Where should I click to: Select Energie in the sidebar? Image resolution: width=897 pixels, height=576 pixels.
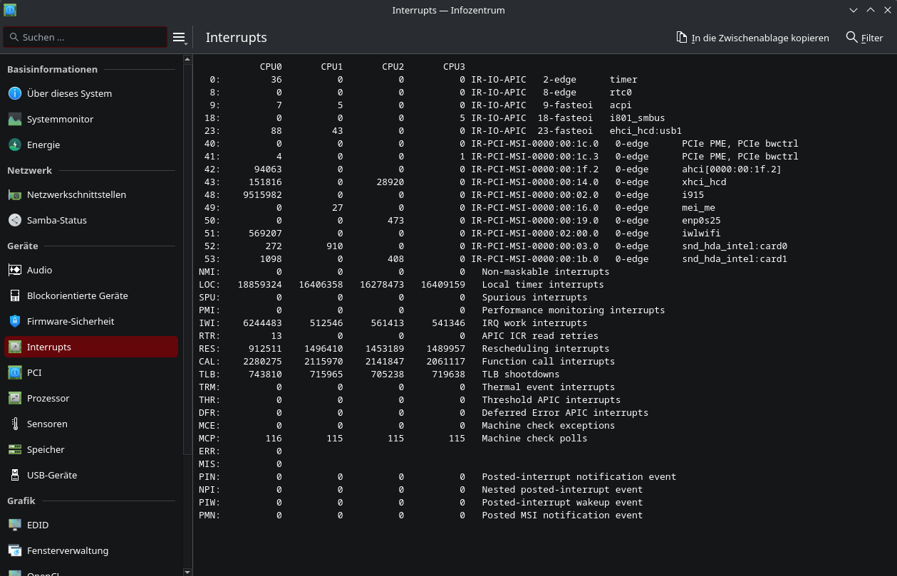pyautogui.click(x=91, y=145)
